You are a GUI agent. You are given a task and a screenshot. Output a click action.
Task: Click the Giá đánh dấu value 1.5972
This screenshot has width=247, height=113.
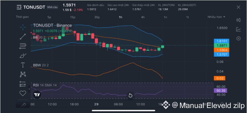(92, 9)
